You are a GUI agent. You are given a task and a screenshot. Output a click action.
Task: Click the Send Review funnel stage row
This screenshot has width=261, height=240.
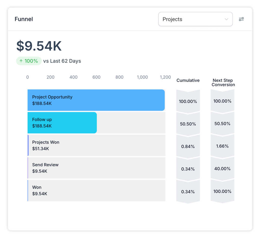coord(96,168)
